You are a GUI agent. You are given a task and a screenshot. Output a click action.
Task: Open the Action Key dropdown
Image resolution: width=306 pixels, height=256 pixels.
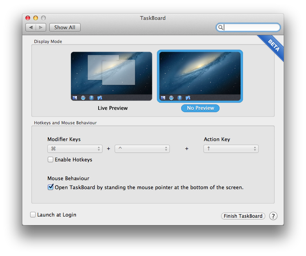click(x=231, y=149)
